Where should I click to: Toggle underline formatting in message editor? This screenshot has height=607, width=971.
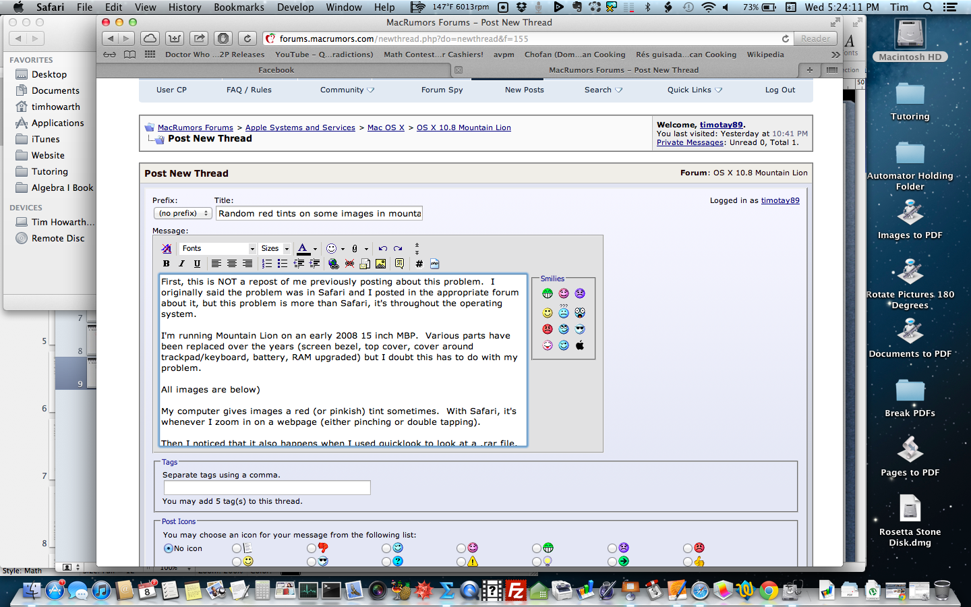click(x=197, y=264)
